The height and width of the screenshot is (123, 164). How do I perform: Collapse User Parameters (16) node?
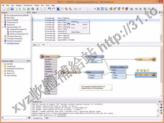point(3,27)
